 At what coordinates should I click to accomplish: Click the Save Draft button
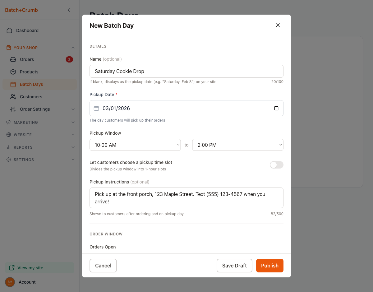click(x=234, y=266)
